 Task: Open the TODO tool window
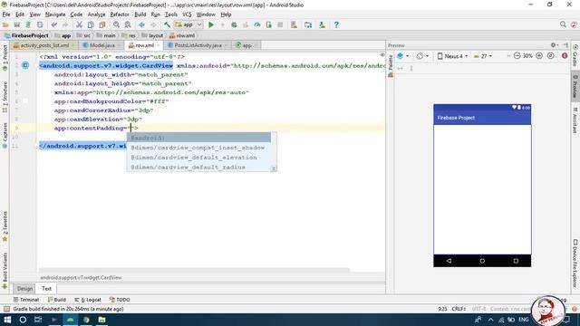click(x=120, y=300)
